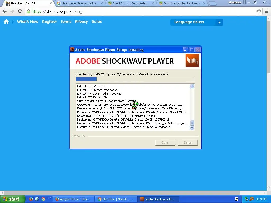Click the horizontal scroll right arrow

pyautogui.click(x=264, y=193)
